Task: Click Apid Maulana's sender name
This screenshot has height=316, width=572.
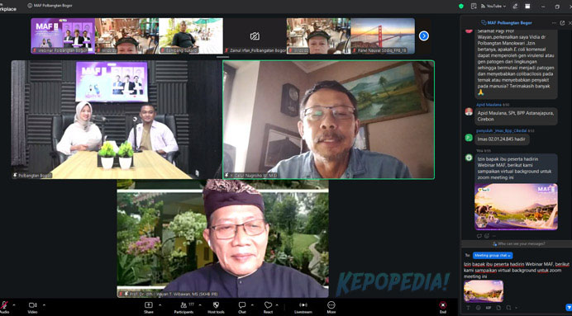Action: (x=489, y=105)
